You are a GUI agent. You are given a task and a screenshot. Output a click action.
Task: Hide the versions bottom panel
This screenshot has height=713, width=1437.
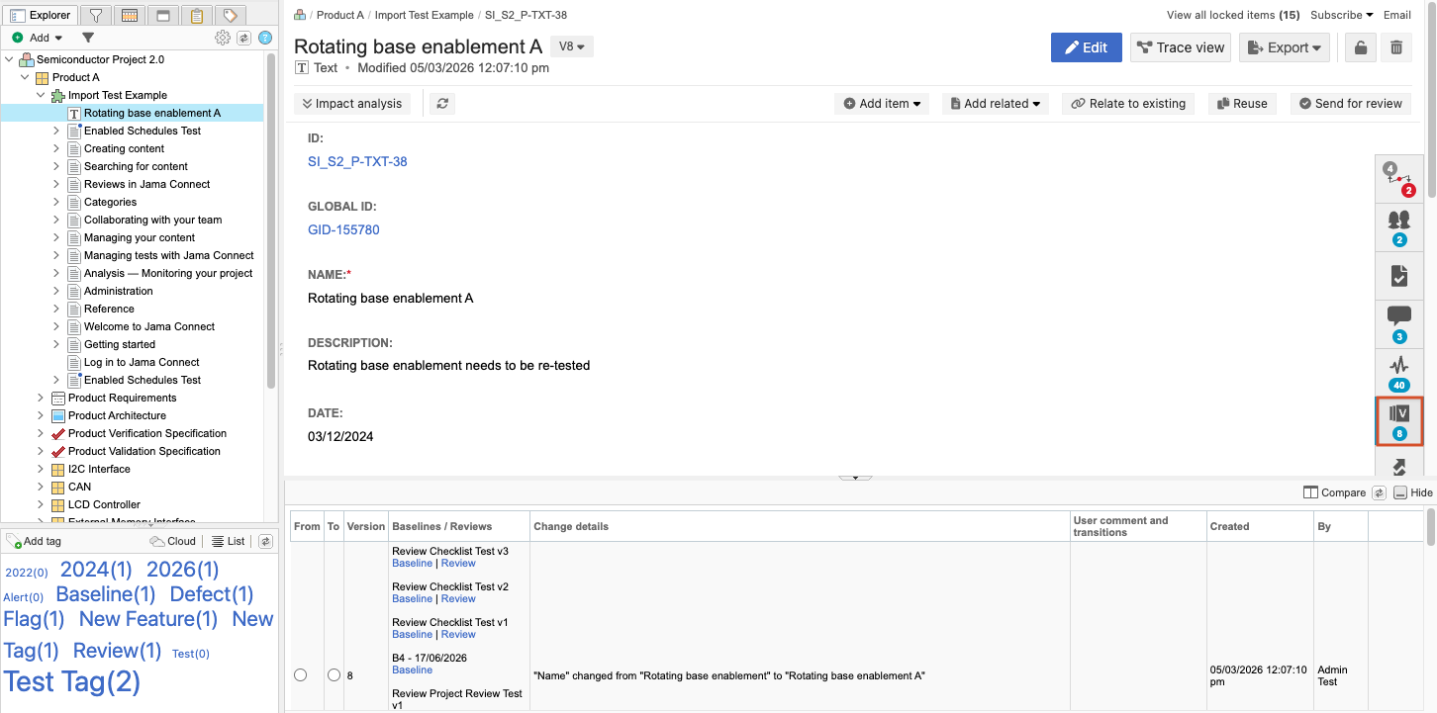tap(1413, 492)
